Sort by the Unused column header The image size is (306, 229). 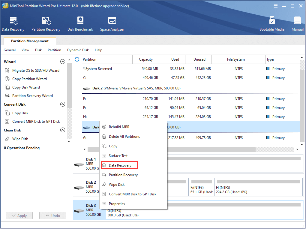[x=199, y=59]
